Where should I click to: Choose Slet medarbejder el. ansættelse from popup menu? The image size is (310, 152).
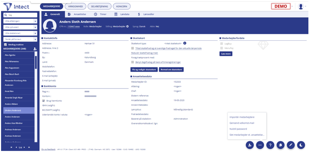[247, 135]
